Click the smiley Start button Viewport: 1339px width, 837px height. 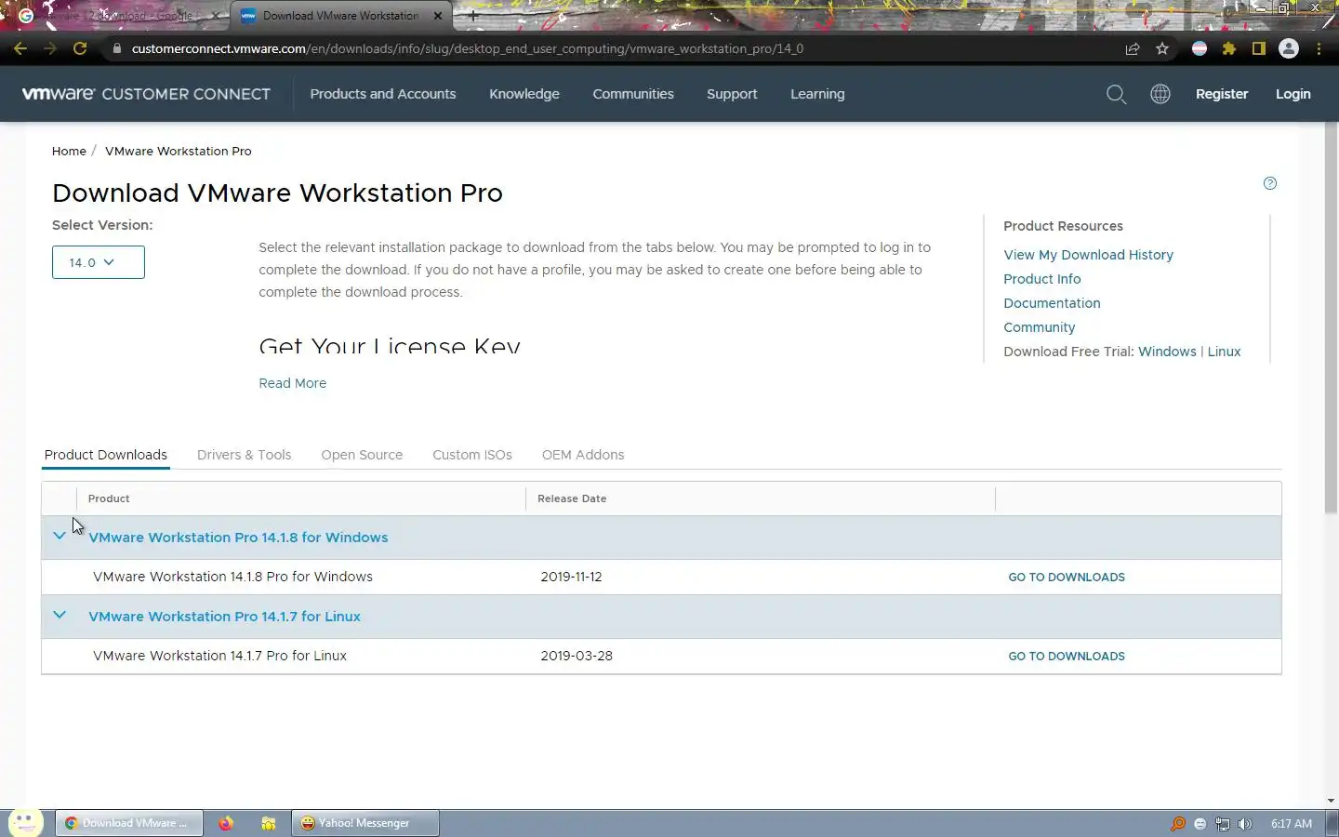pos(25,822)
